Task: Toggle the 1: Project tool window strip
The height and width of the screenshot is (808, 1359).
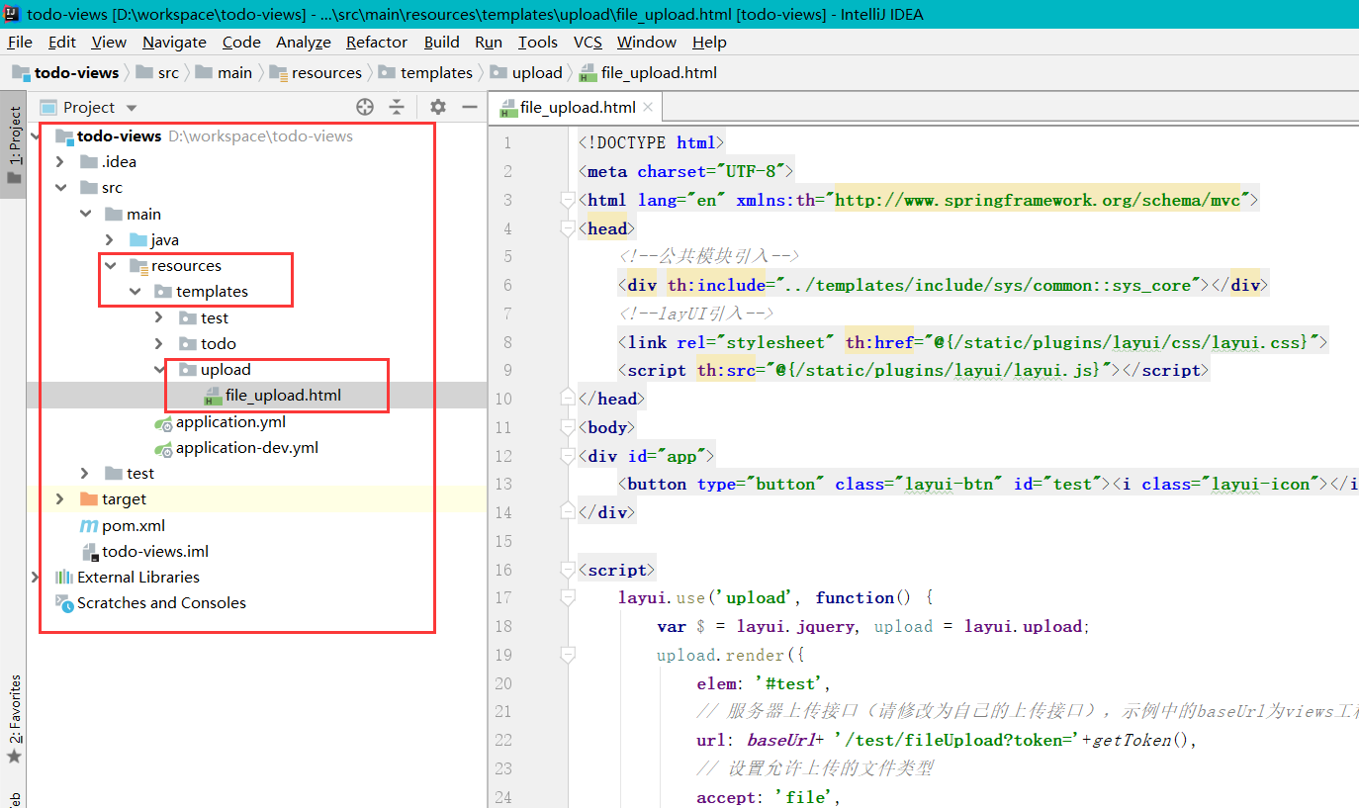Action: 13,145
